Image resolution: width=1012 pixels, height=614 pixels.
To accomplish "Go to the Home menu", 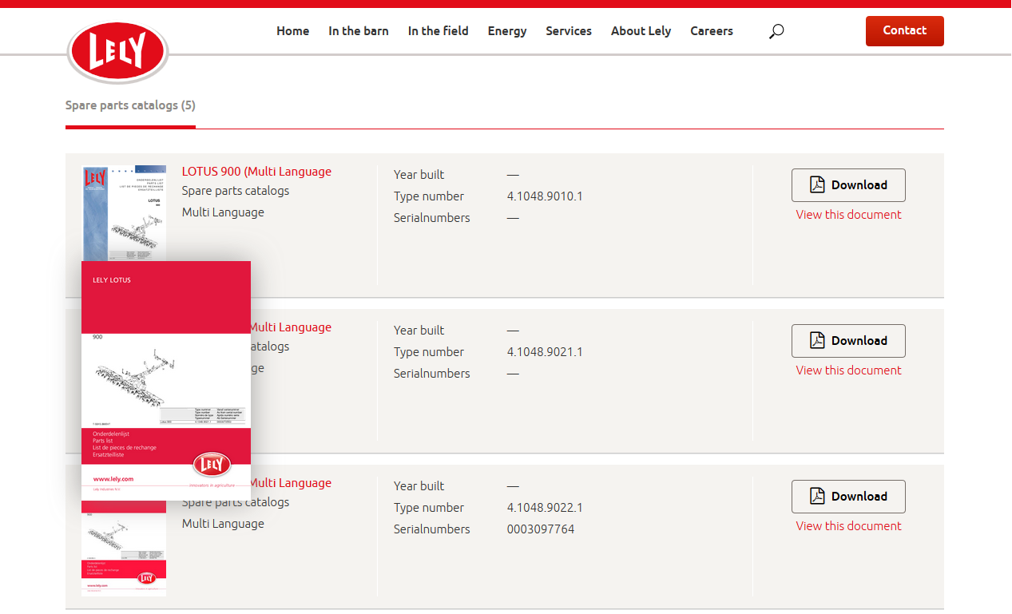I will coord(293,31).
